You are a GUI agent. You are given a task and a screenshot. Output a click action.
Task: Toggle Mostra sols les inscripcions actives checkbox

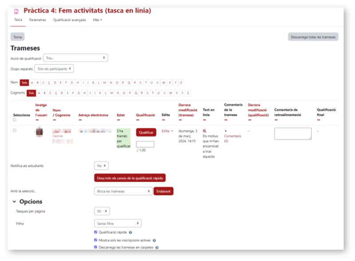[96, 240]
